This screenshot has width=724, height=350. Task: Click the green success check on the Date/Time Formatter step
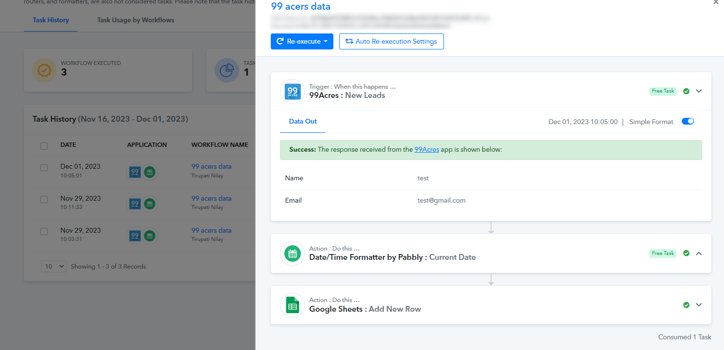click(686, 253)
